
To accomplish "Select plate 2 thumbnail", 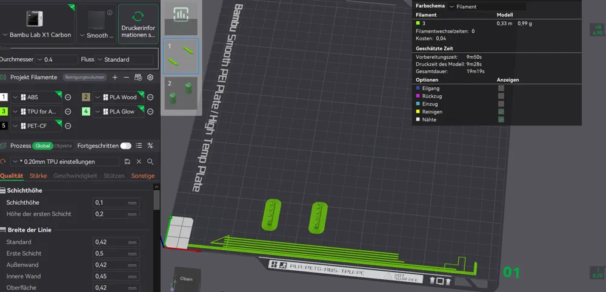I will click(181, 93).
